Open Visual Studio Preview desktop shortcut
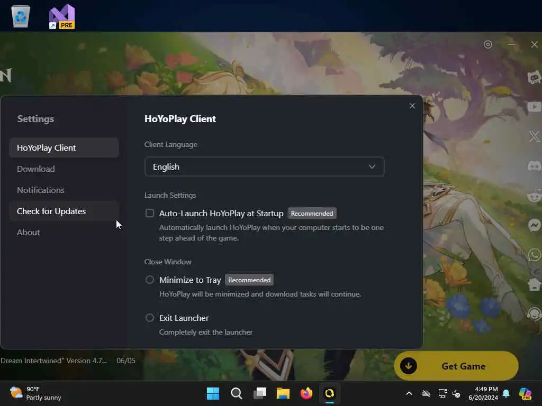The width and height of the screenshot is (542, 406). click(62, 16)
